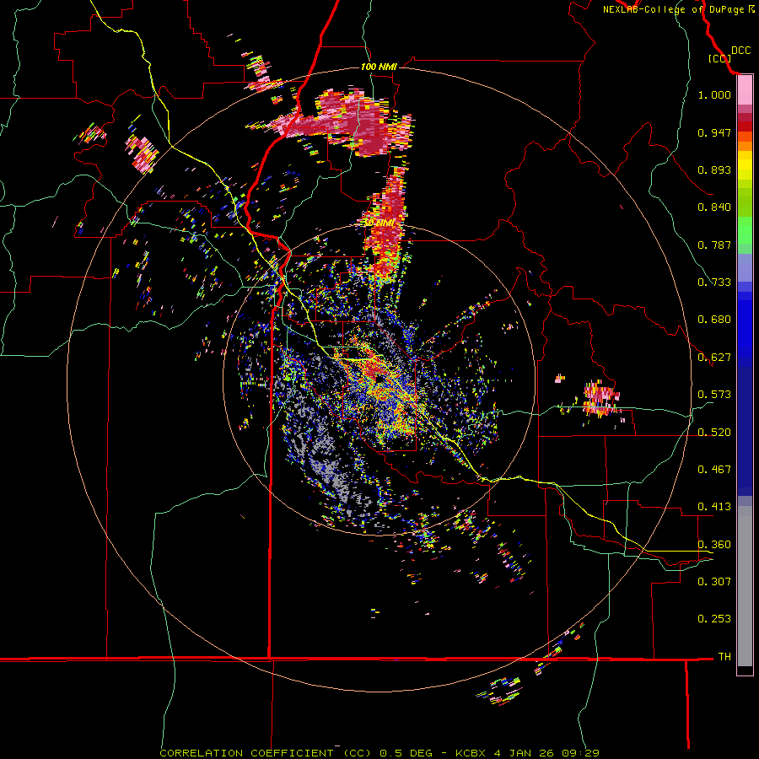Click the 100 NMI range ring label
This screenshot has width=759, height=759.
[379, 67]
